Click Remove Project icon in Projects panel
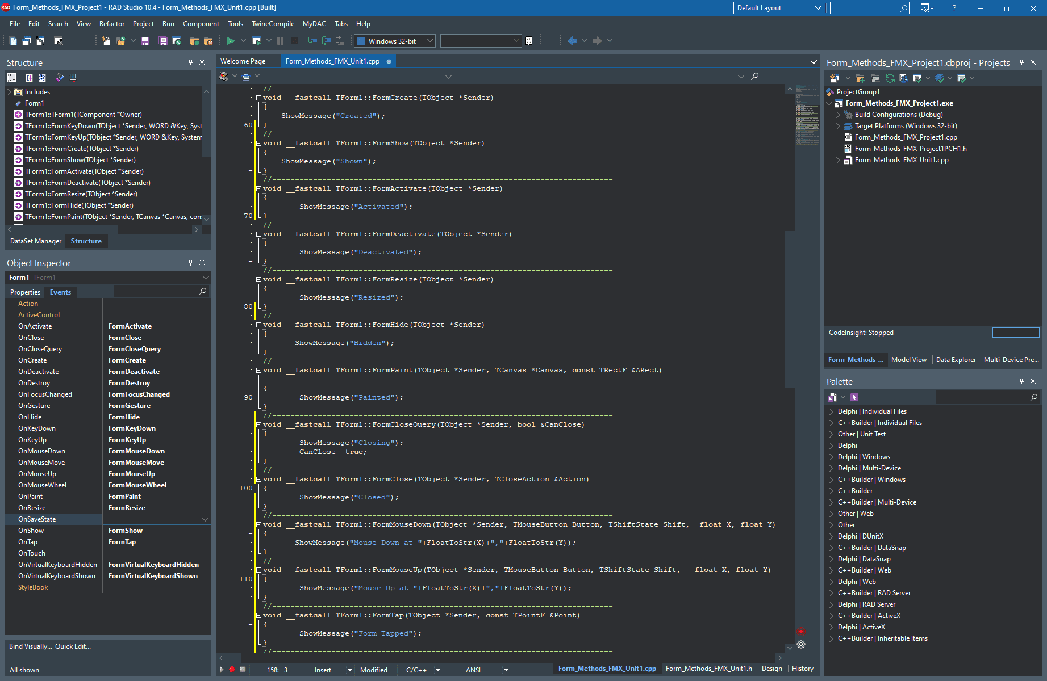 pyautogui.click(x=875, y=78)
